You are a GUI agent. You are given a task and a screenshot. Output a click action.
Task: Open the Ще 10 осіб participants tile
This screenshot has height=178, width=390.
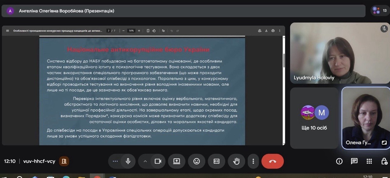314,118
